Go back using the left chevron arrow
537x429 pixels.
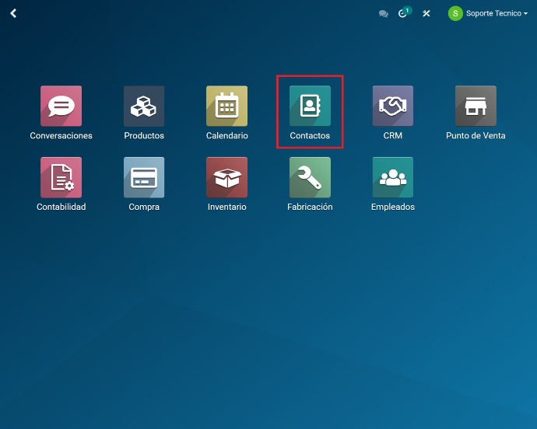pos(13,13)
